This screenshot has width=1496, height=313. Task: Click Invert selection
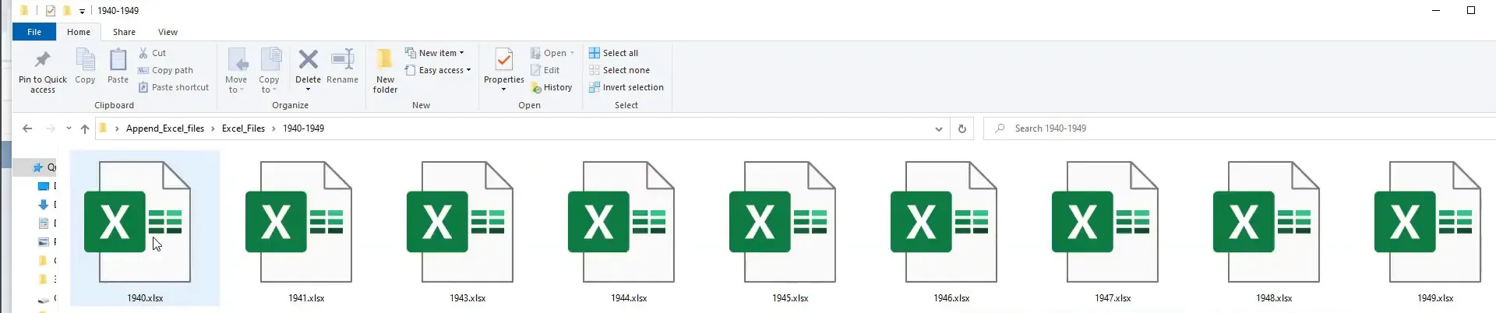(626, 87)
